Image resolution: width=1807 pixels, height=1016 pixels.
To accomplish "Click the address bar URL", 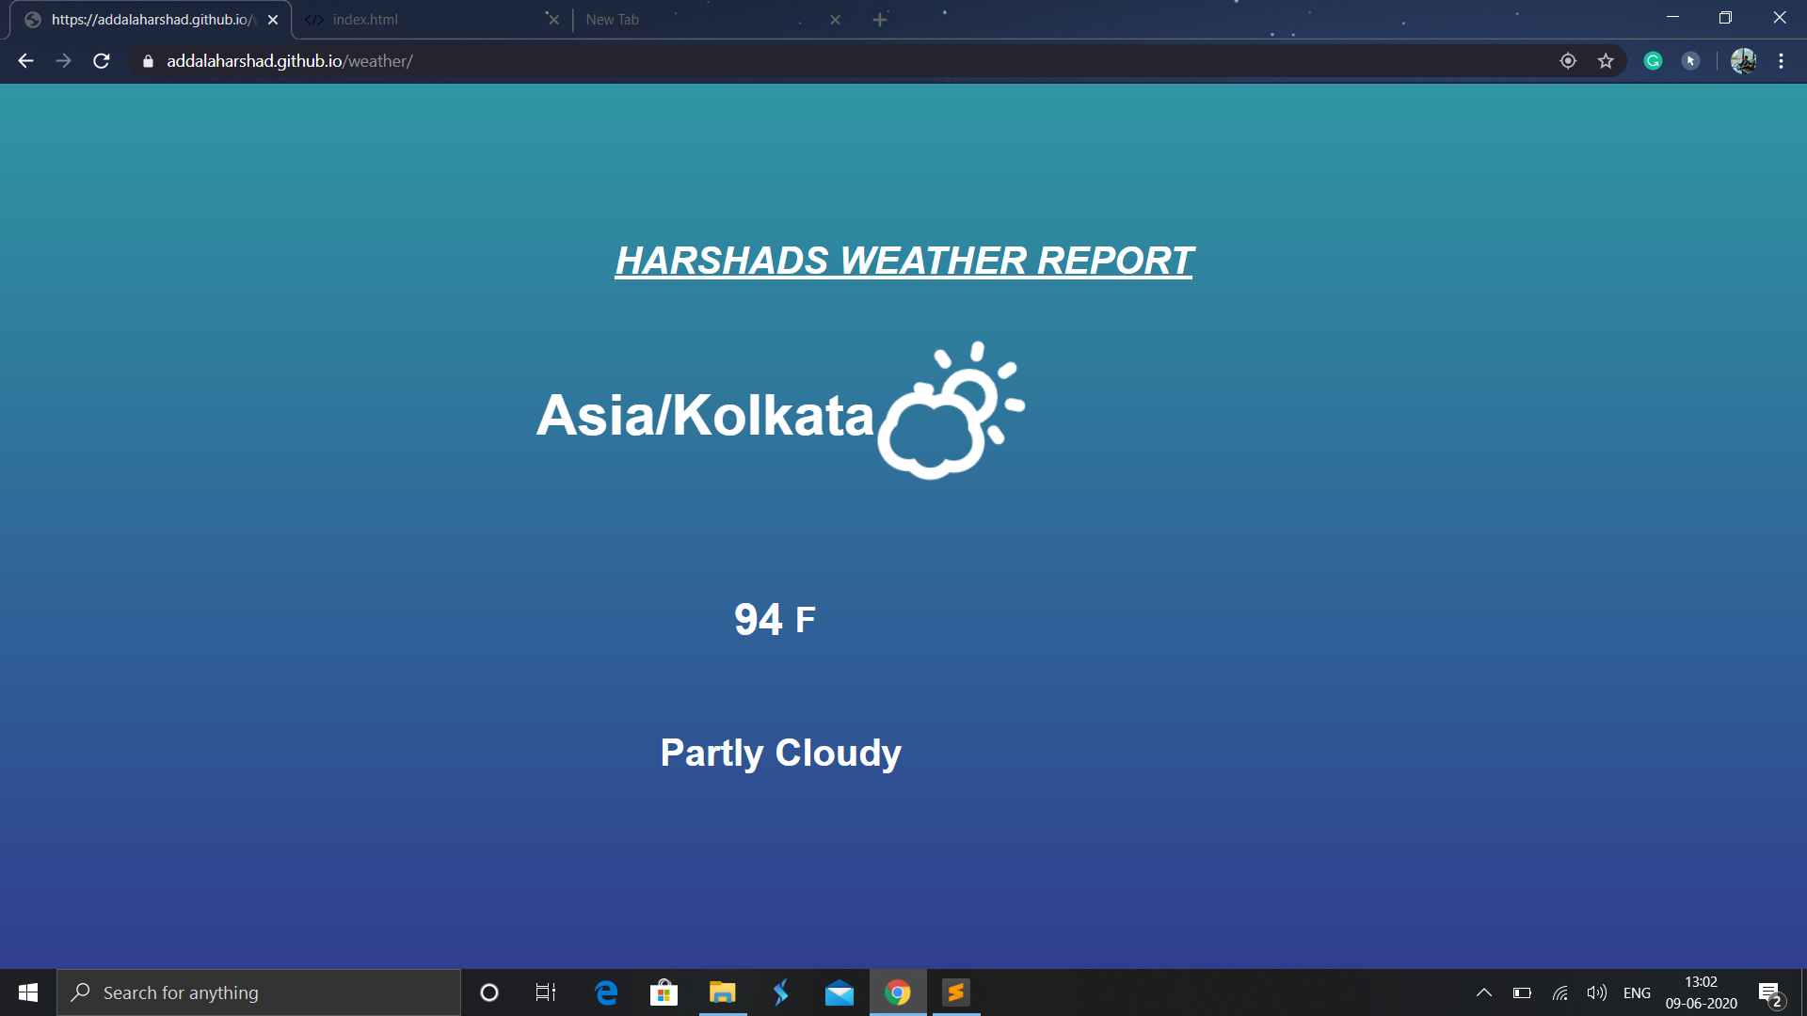I will (x=290, y=61).
